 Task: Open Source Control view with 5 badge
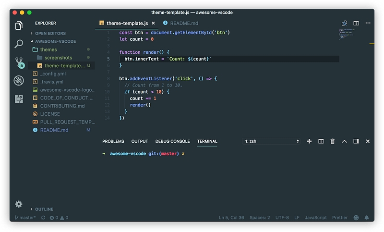(x=19, y=62)
